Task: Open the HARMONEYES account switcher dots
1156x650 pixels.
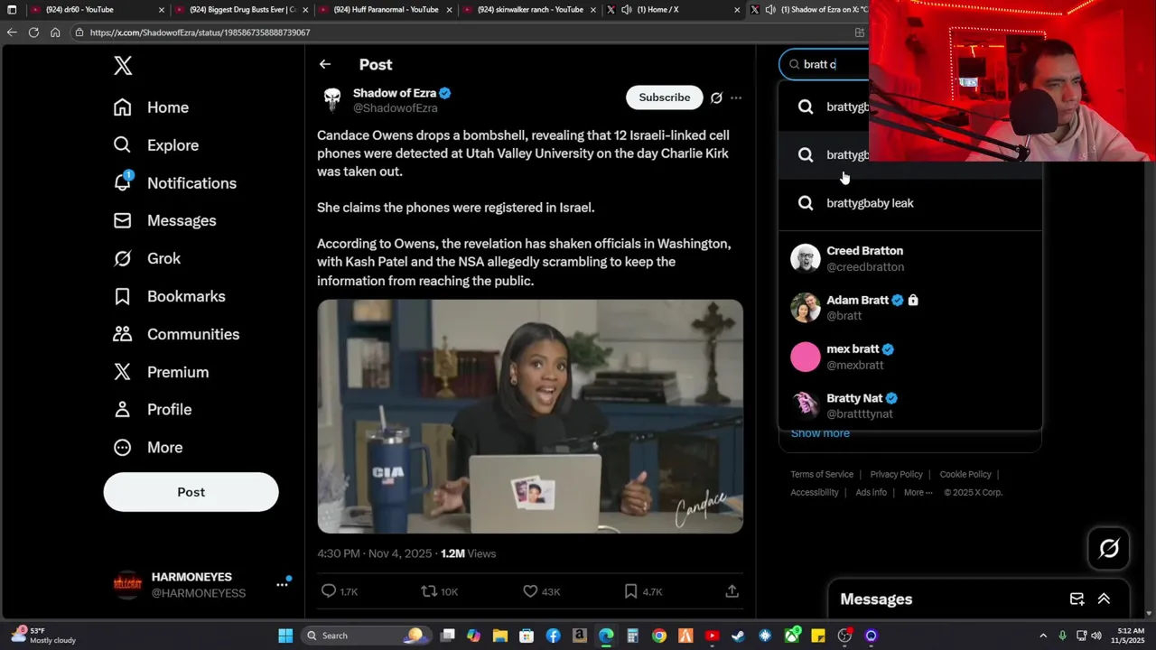Action: point(282,585)
